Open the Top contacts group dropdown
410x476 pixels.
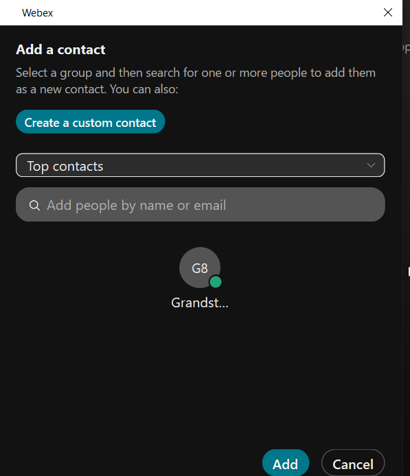[201, 165]
